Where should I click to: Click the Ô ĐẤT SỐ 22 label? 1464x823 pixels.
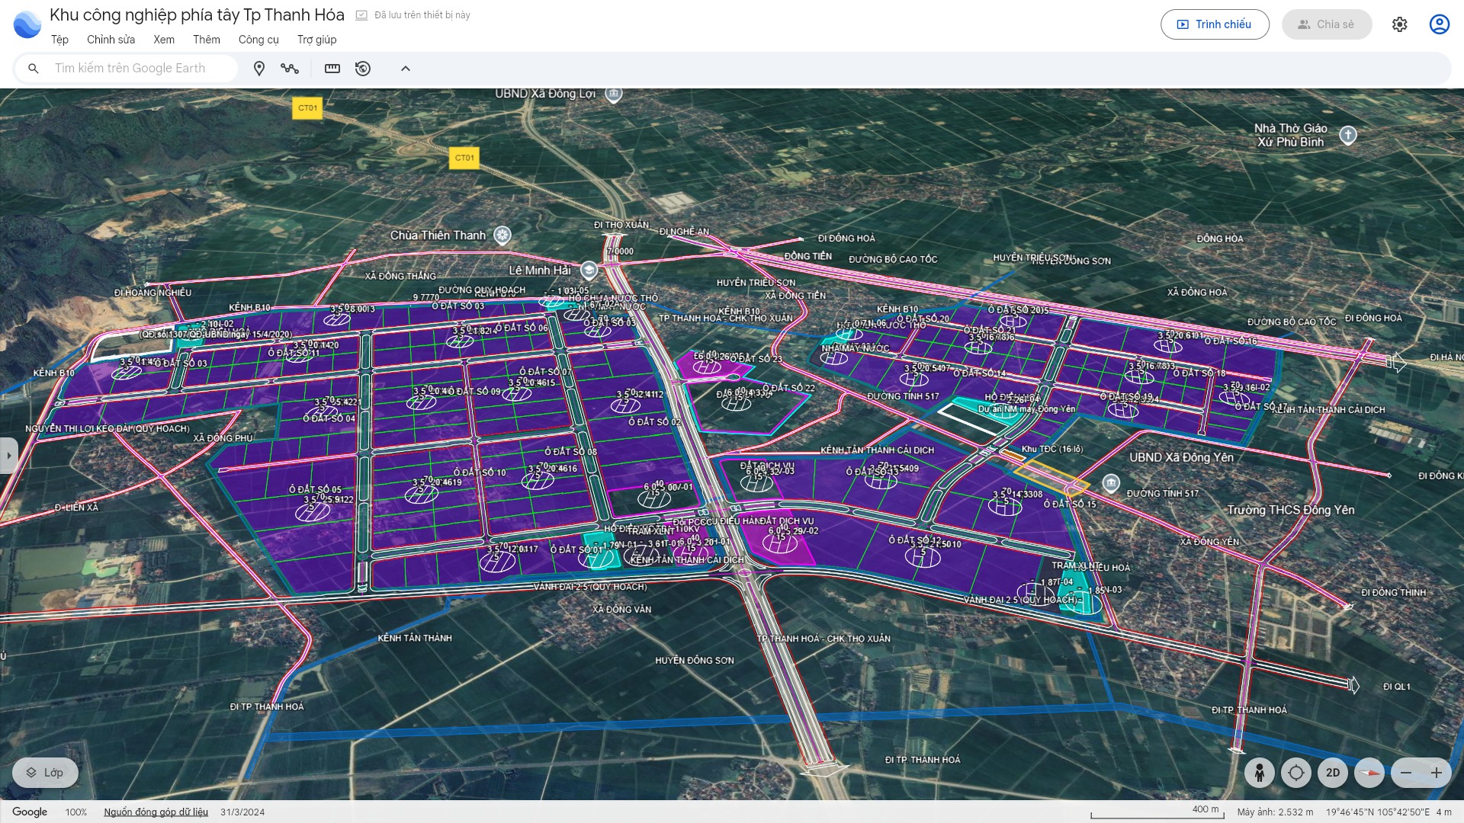coord(788,389)
